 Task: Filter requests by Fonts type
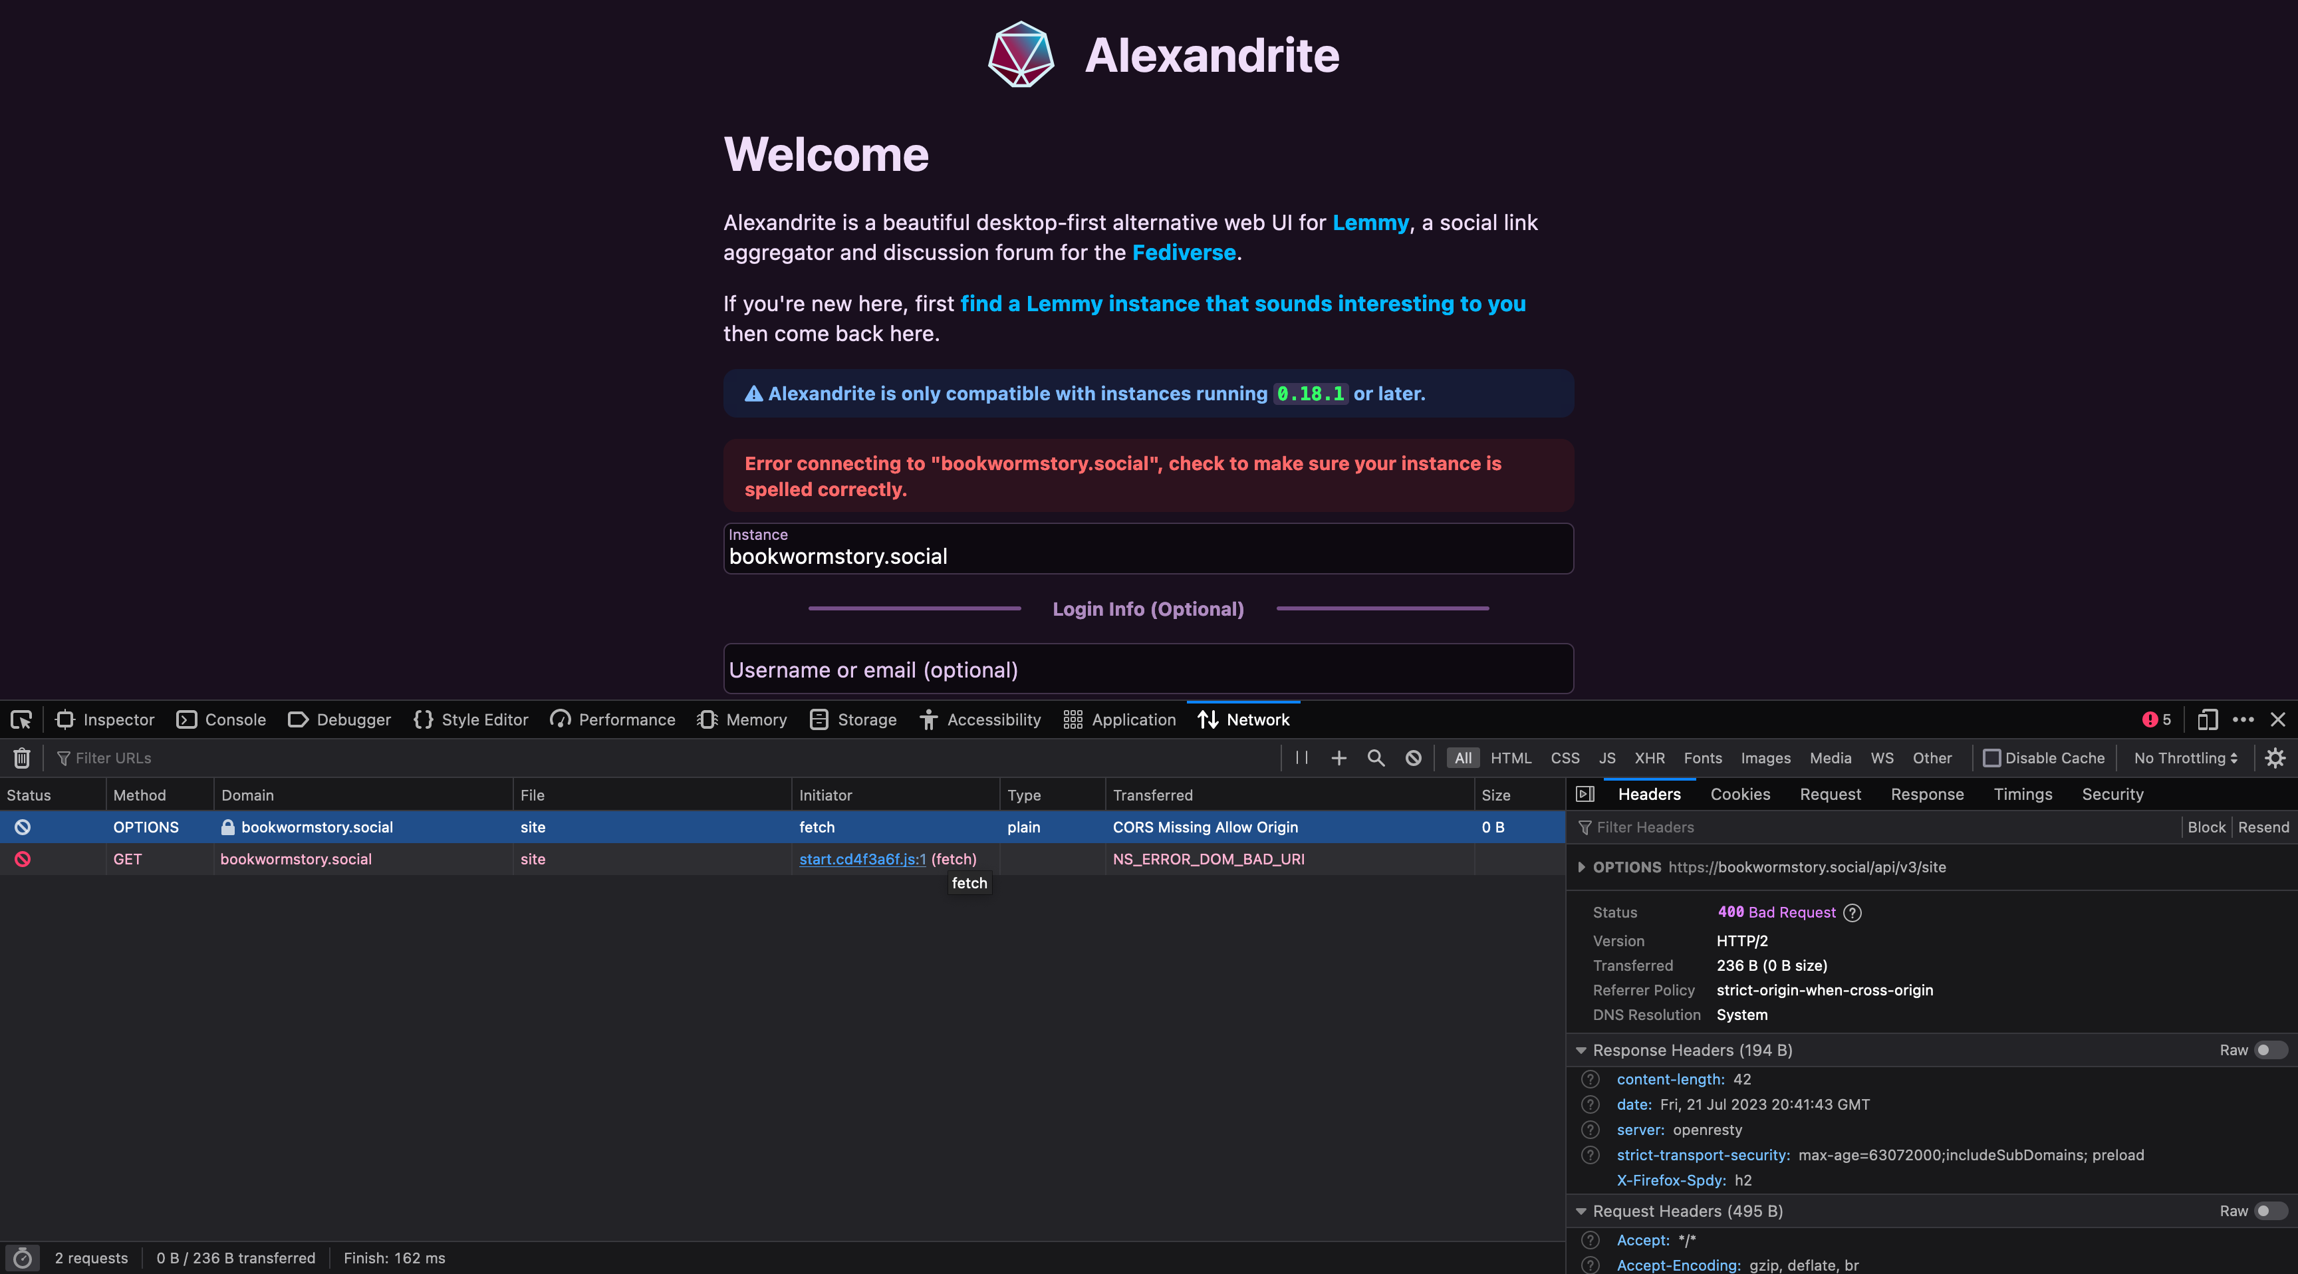coord(1702,757)
